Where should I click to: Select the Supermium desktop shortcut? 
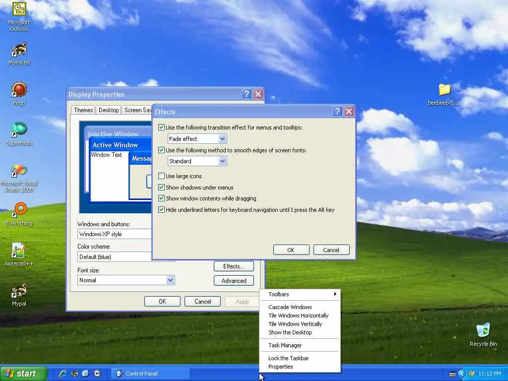[x=19, y=134]
